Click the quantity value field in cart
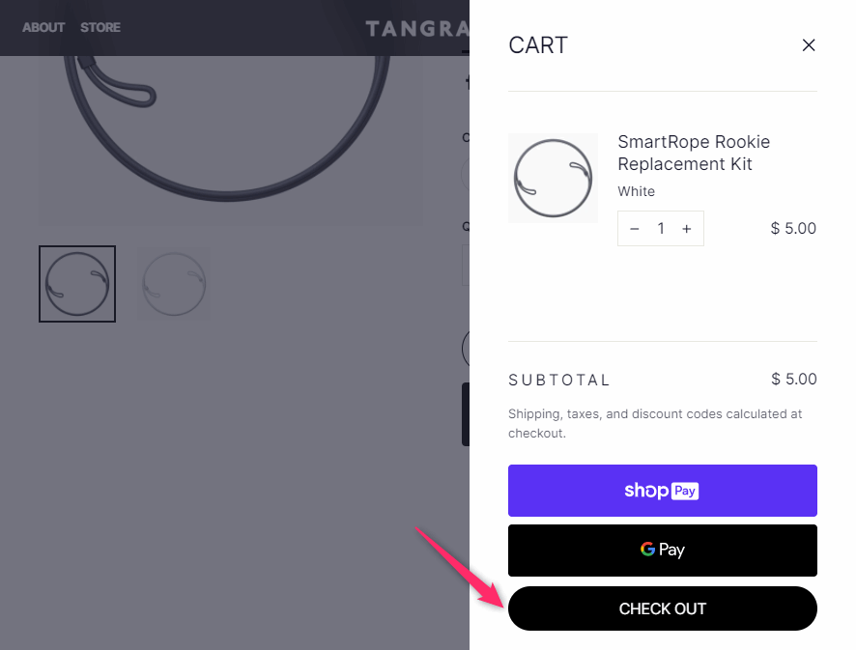856x650 pixels. [x=661, y=229]
